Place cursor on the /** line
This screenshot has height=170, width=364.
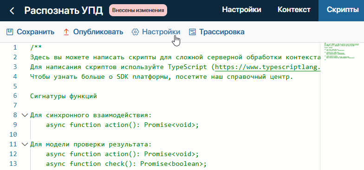tap(36, 47)
